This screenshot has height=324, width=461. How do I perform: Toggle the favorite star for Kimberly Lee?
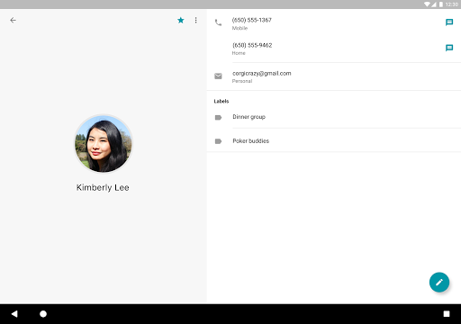coord(181,20)
